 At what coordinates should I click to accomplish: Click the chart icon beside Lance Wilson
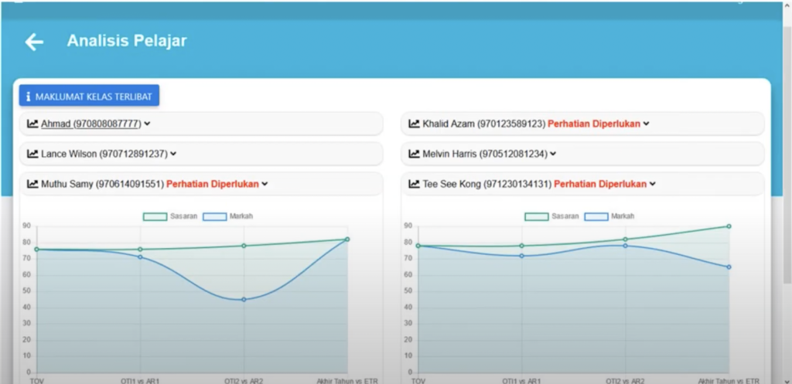[x=32, y=154]
